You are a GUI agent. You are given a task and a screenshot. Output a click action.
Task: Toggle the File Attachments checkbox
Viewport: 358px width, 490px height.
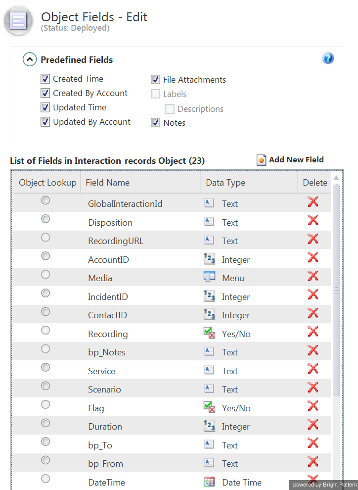click(x=156, y=80)
